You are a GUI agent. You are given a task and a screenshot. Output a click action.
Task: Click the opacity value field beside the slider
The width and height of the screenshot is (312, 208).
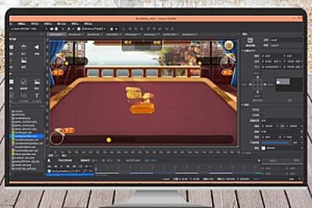pos(296,143)
